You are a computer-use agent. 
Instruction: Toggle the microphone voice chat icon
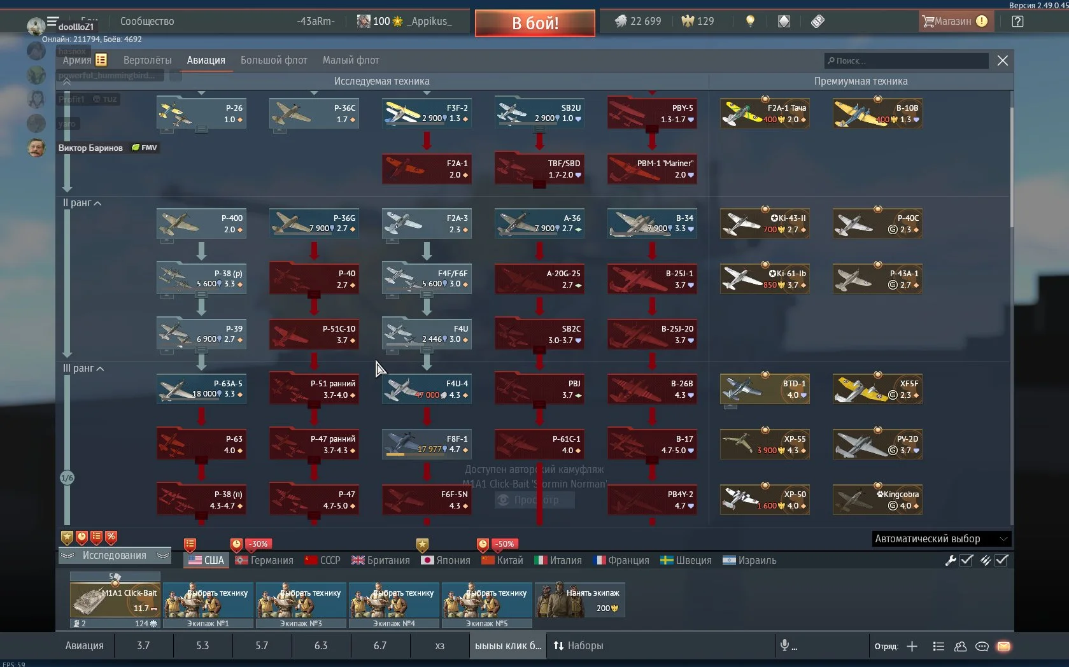(x=785, y=645)
